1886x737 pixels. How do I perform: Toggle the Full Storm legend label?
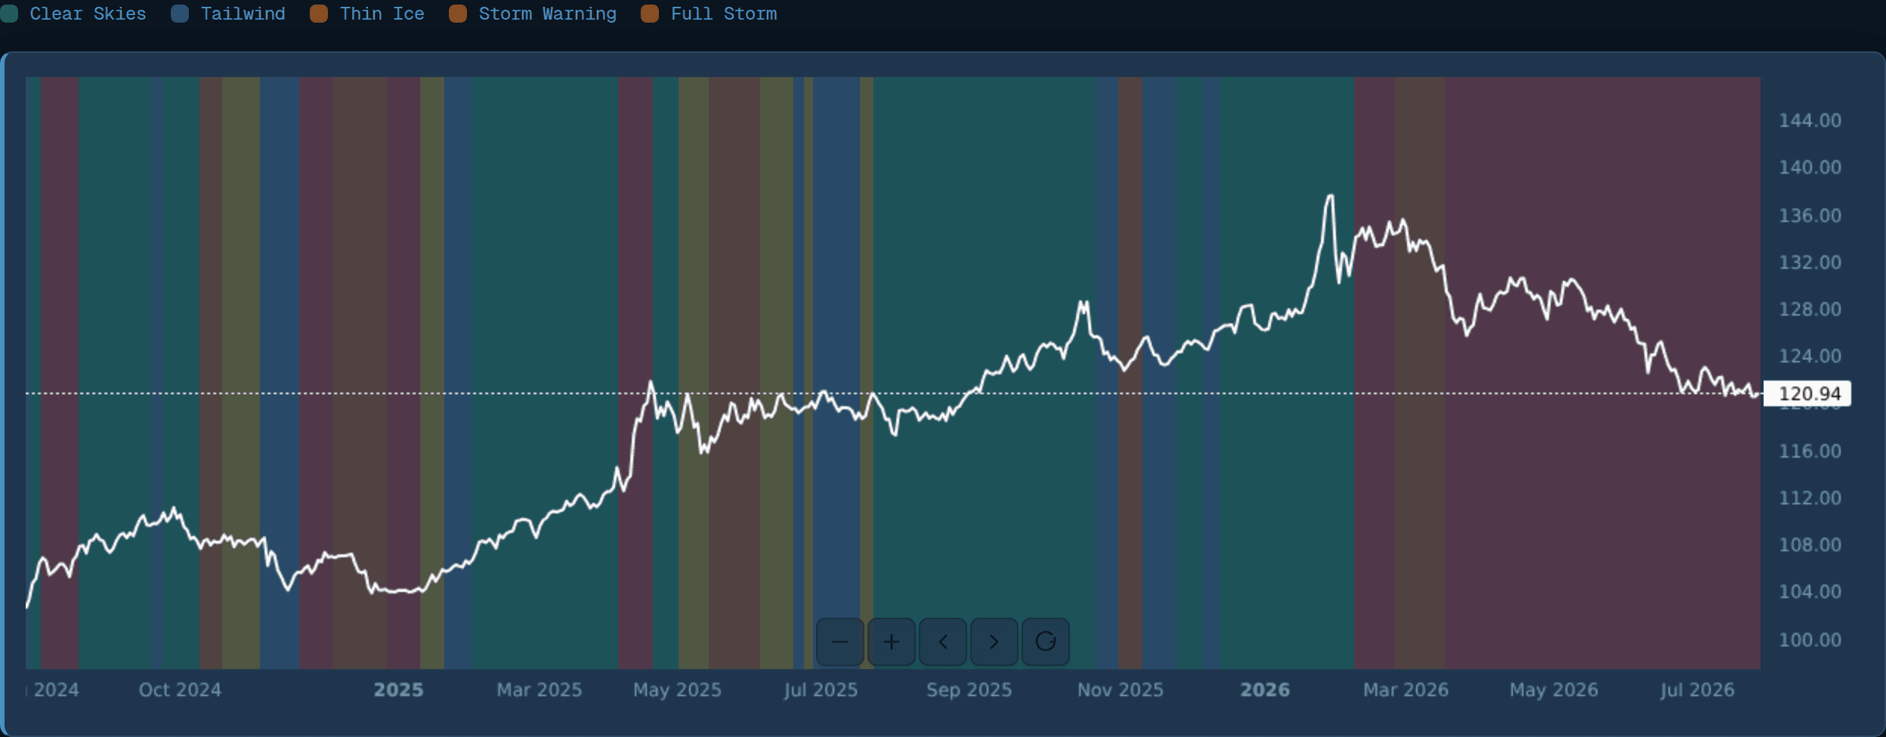724,14
